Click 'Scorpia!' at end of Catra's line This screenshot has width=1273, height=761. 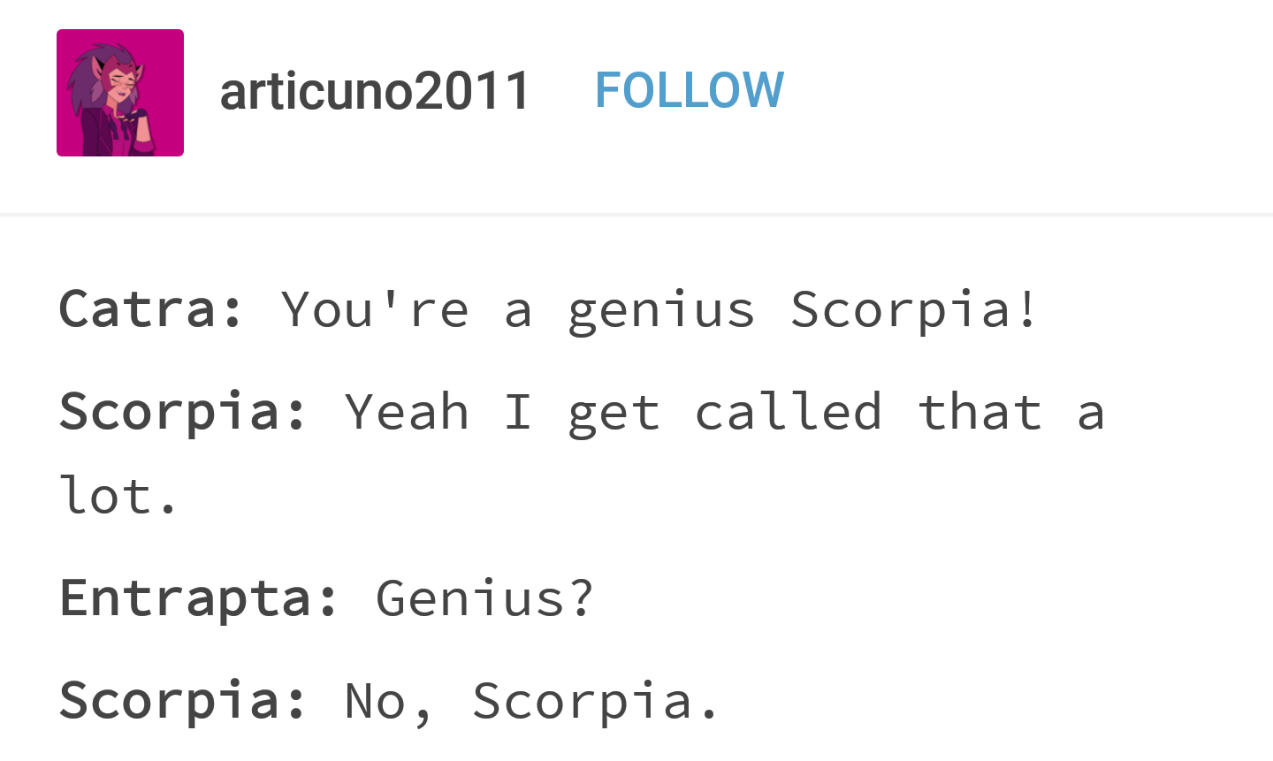pos(914,311)
